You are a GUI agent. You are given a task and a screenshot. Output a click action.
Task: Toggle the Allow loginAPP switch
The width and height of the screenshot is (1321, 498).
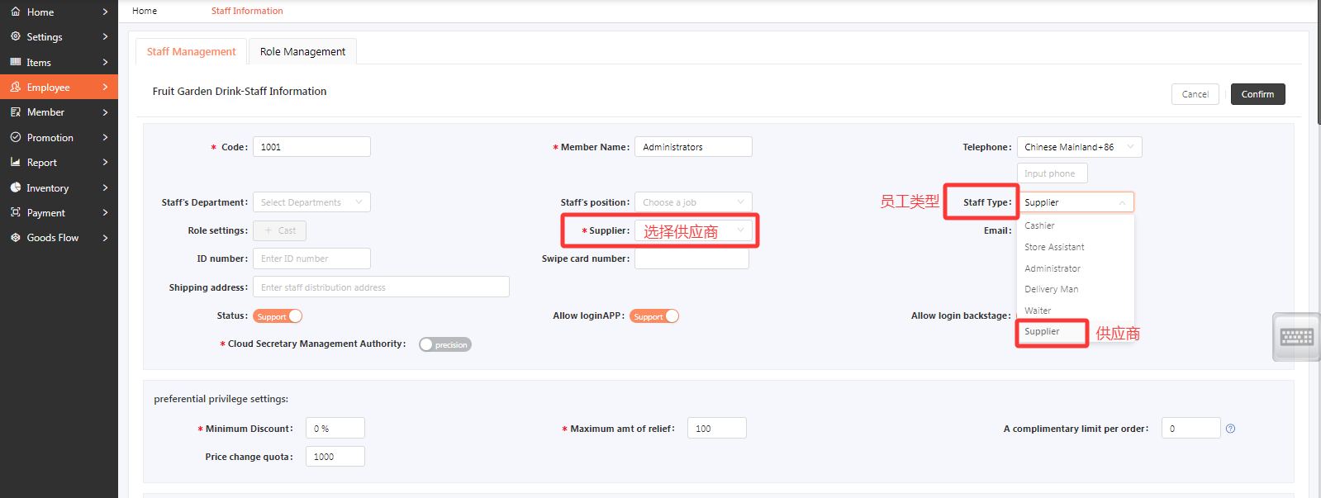coord(653,316)
